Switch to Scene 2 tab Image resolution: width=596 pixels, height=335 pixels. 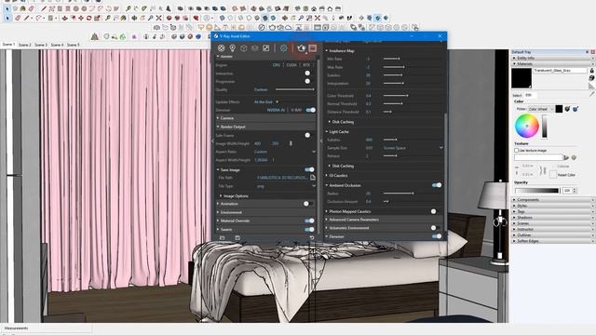click(x=25, y=45)
